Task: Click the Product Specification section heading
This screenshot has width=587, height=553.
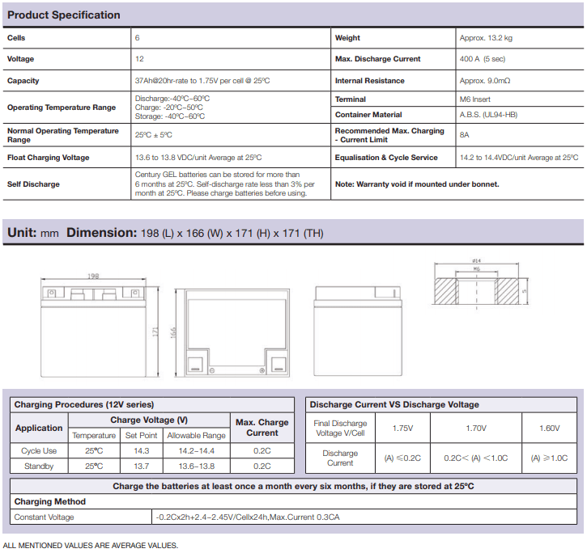Action: (64, 15)
